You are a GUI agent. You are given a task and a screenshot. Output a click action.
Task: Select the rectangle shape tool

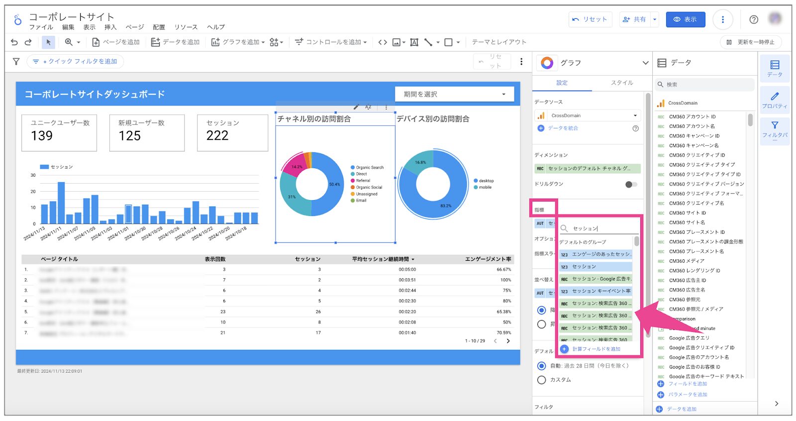pos(448,42)
